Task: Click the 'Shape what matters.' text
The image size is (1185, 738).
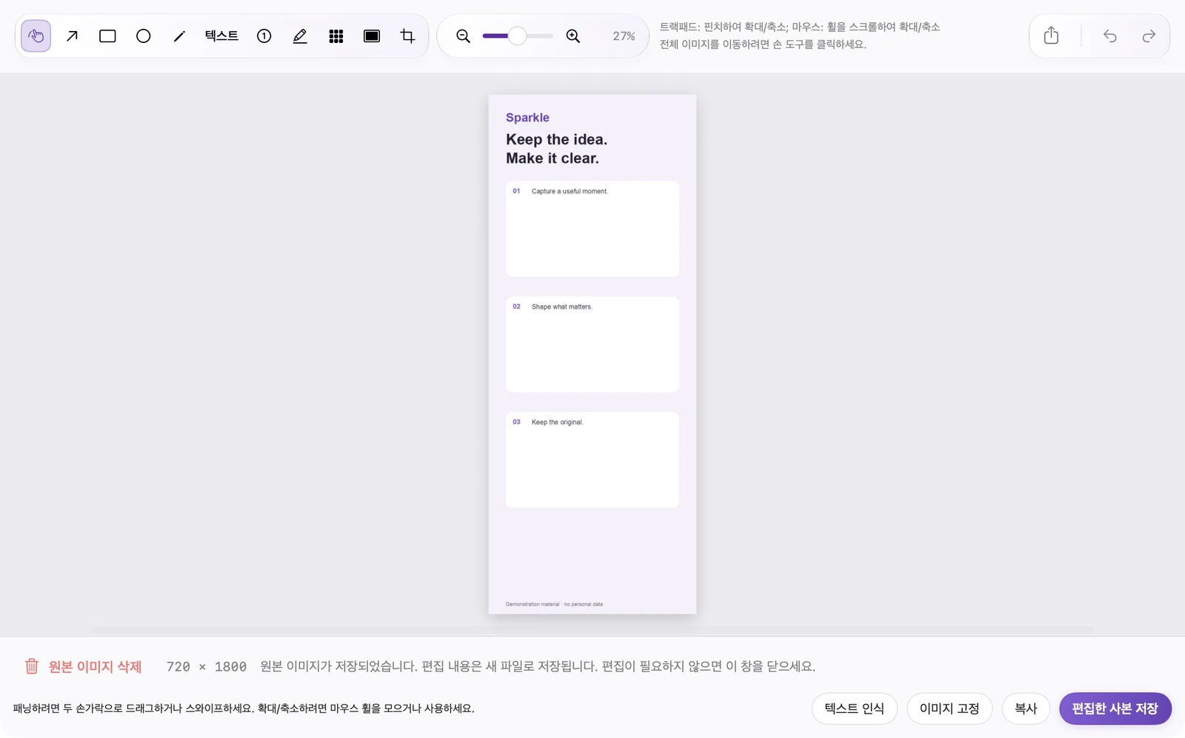Action: pyautogui.click(x=561, y=306)
